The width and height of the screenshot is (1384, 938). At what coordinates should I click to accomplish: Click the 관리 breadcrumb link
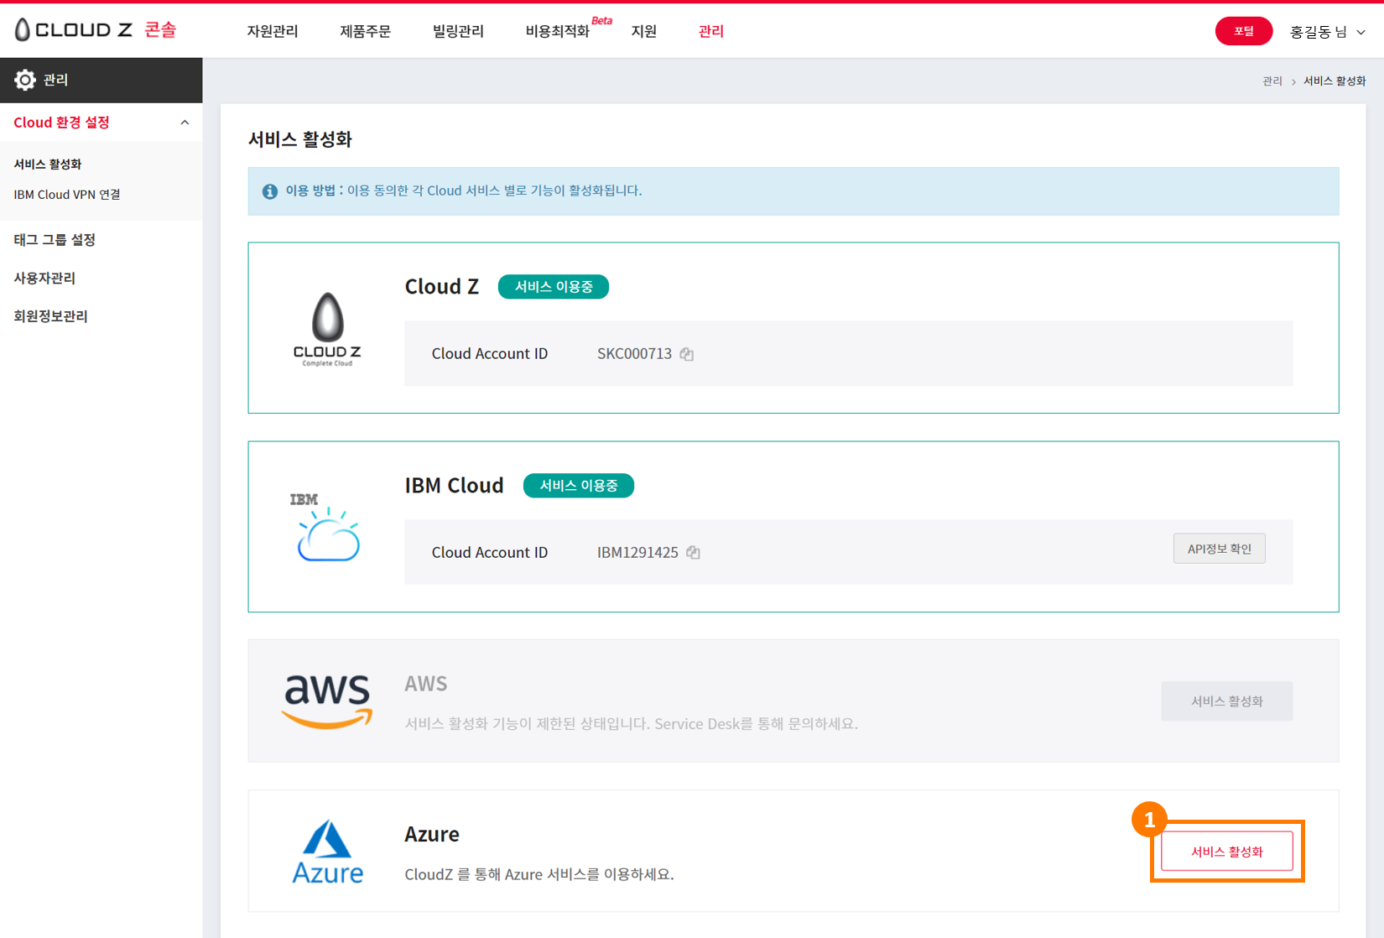tap(1272, 81)
